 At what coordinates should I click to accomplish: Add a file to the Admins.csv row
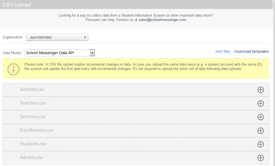(260, 158)
